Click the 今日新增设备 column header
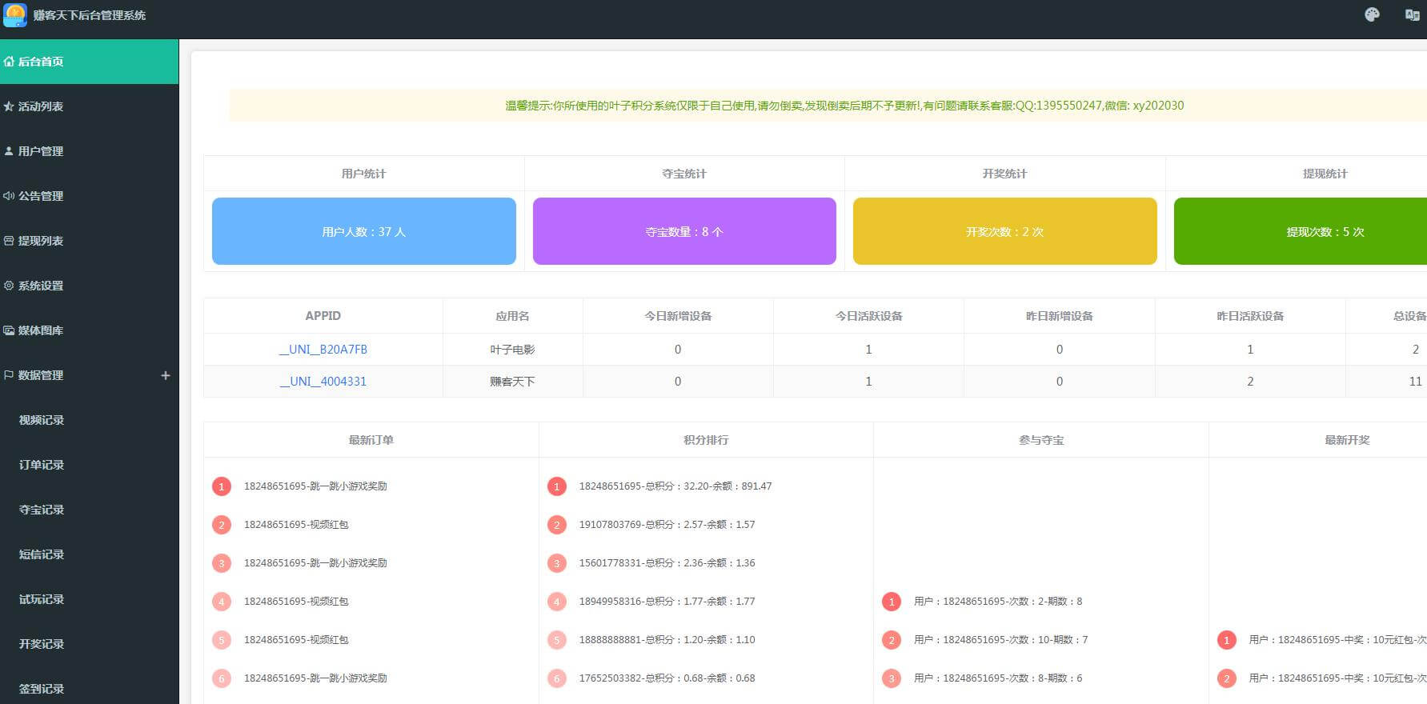Viewport: 1427px width, 704px height. click(678, 316)
